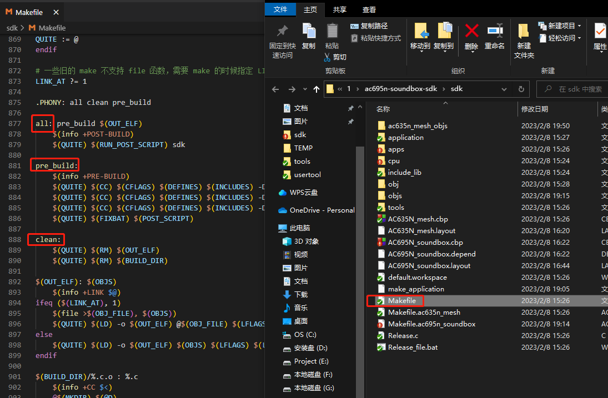Click the sdk search box
This screenshot has height=398, width=608.
tap(572, 89)
